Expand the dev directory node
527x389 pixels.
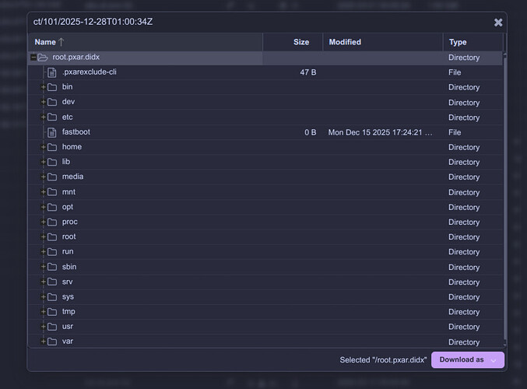tap(43, 103)
